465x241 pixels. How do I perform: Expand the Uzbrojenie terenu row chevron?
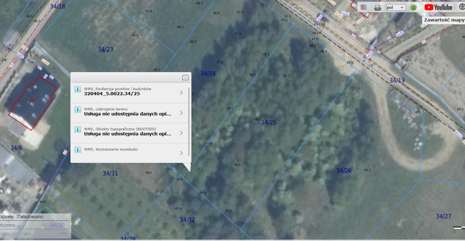click(181, 113)
